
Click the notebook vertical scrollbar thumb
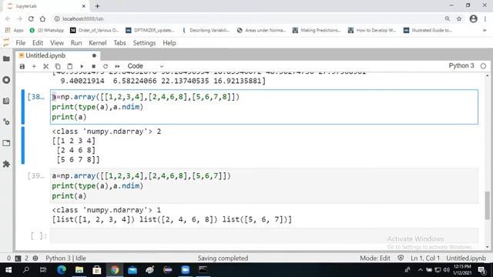(x=488, y=205)
